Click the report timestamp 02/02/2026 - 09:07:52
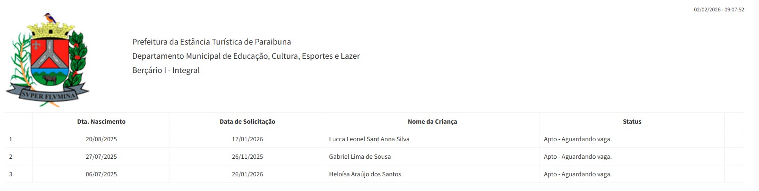This screenshot has height=191, width=759. [719, 9]
